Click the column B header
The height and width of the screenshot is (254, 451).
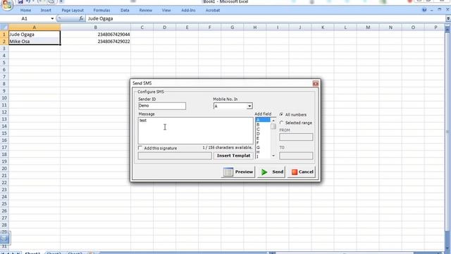pos(96,28)
